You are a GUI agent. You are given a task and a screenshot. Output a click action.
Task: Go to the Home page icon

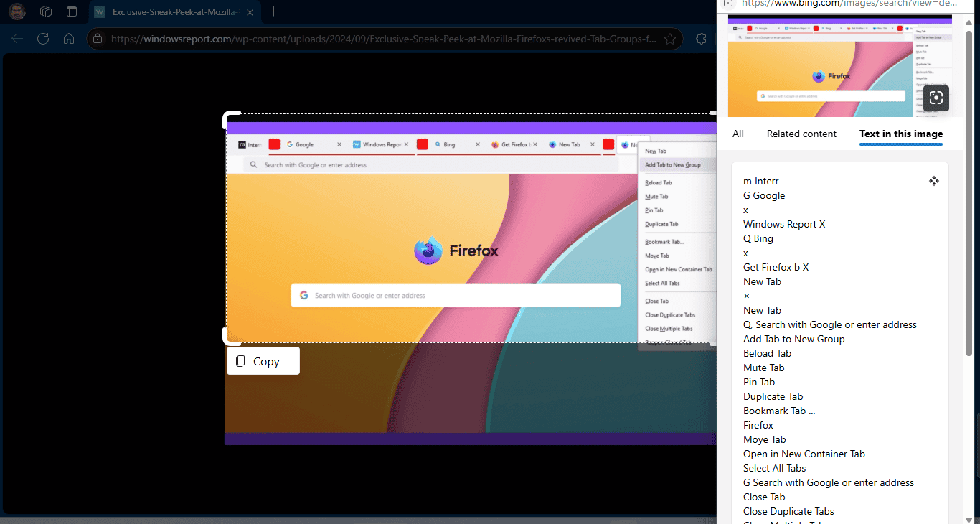click(x=69, y=39)
